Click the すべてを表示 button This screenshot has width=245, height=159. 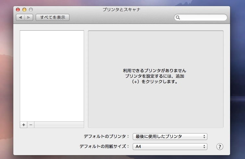[x=53, y=17]
